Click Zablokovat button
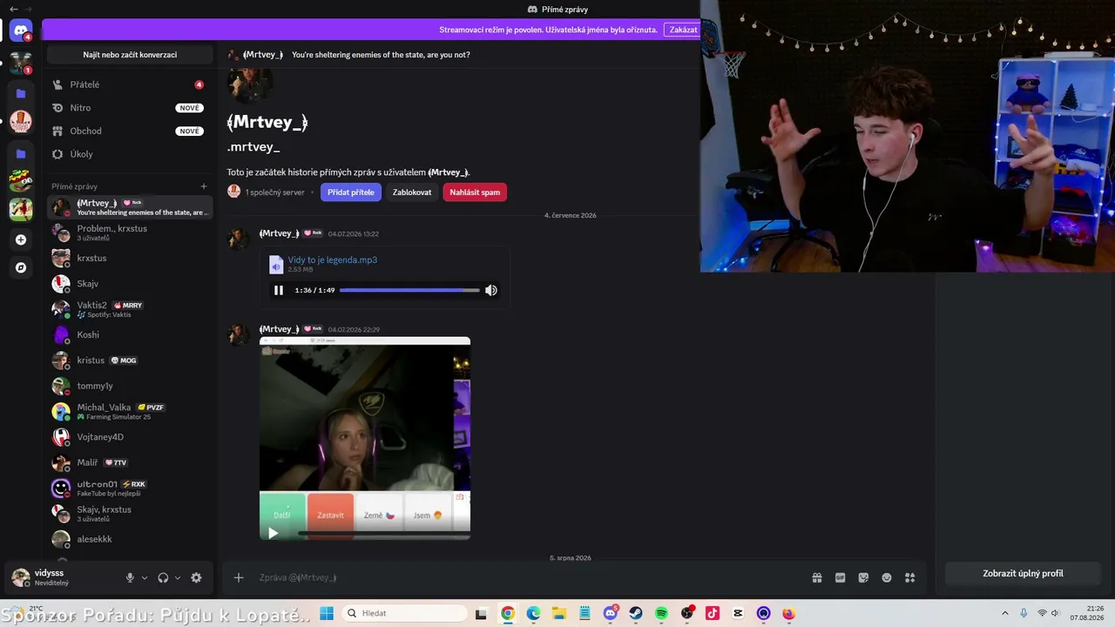This screenshot has width=1115, height=627. coord(412,192)
